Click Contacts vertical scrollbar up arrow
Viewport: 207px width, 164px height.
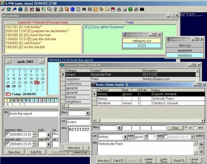click(197, 71)
